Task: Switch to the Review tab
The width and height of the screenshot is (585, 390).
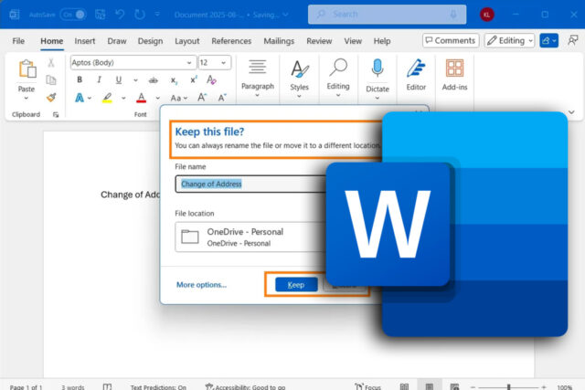Action: point(319,41)
